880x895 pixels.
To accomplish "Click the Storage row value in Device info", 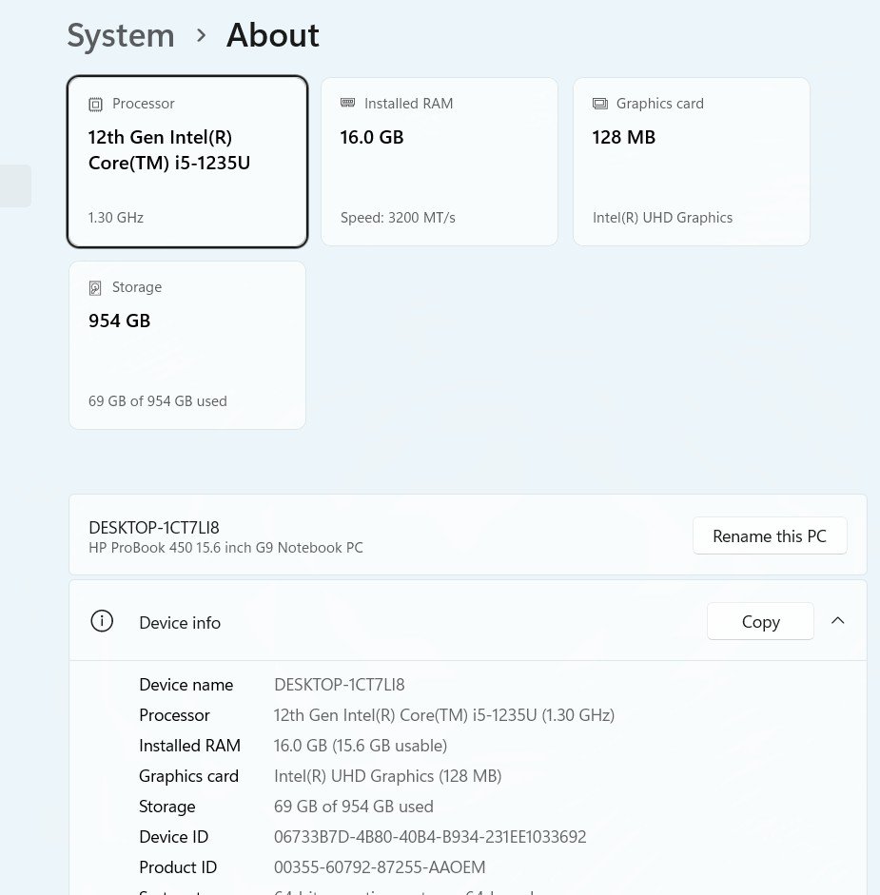I will tap(354, 806).
